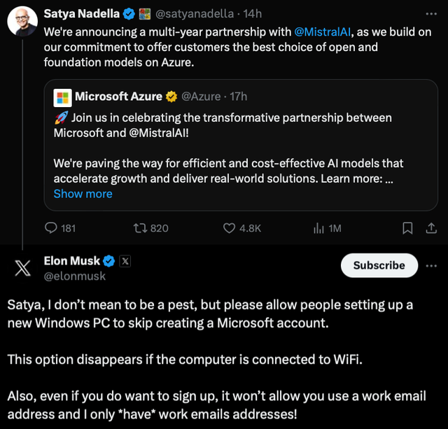Bookmark Satya Nadella's tweet
Screen dimensions: 448x429
click(x=407, y=228)
